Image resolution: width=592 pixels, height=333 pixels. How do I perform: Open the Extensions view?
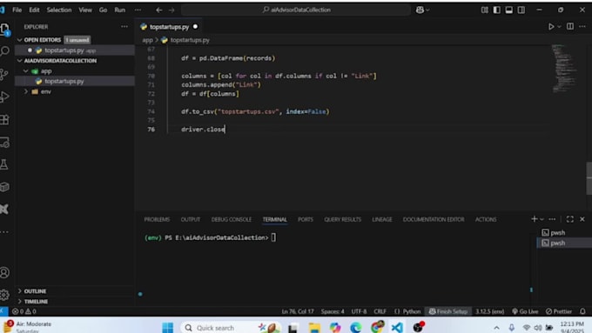tap(4, 119)
